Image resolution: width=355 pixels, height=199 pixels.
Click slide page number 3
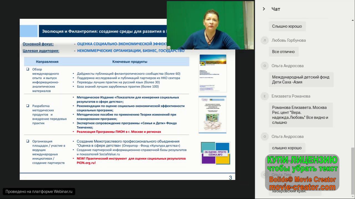click(x=230, y=178)
